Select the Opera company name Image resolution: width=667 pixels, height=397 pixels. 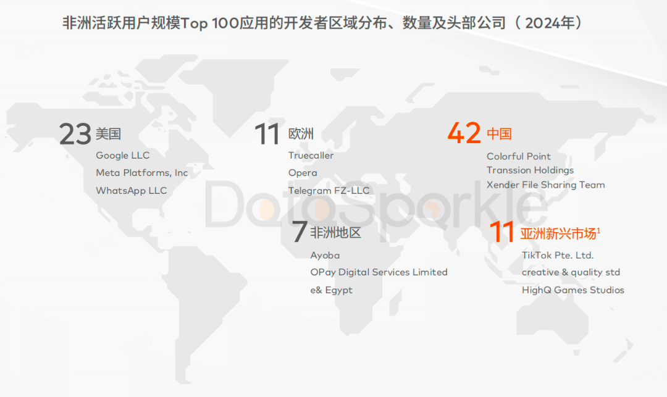[x=303, y=173]
